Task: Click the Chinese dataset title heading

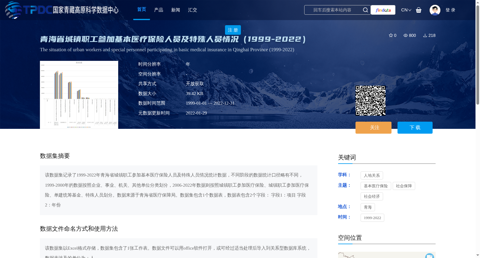Action: [x=173, y=39]
